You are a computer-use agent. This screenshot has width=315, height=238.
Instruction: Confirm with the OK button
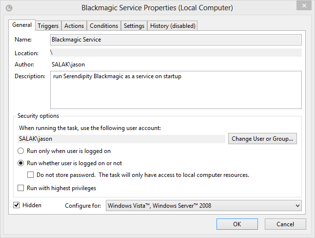(237, 224)
